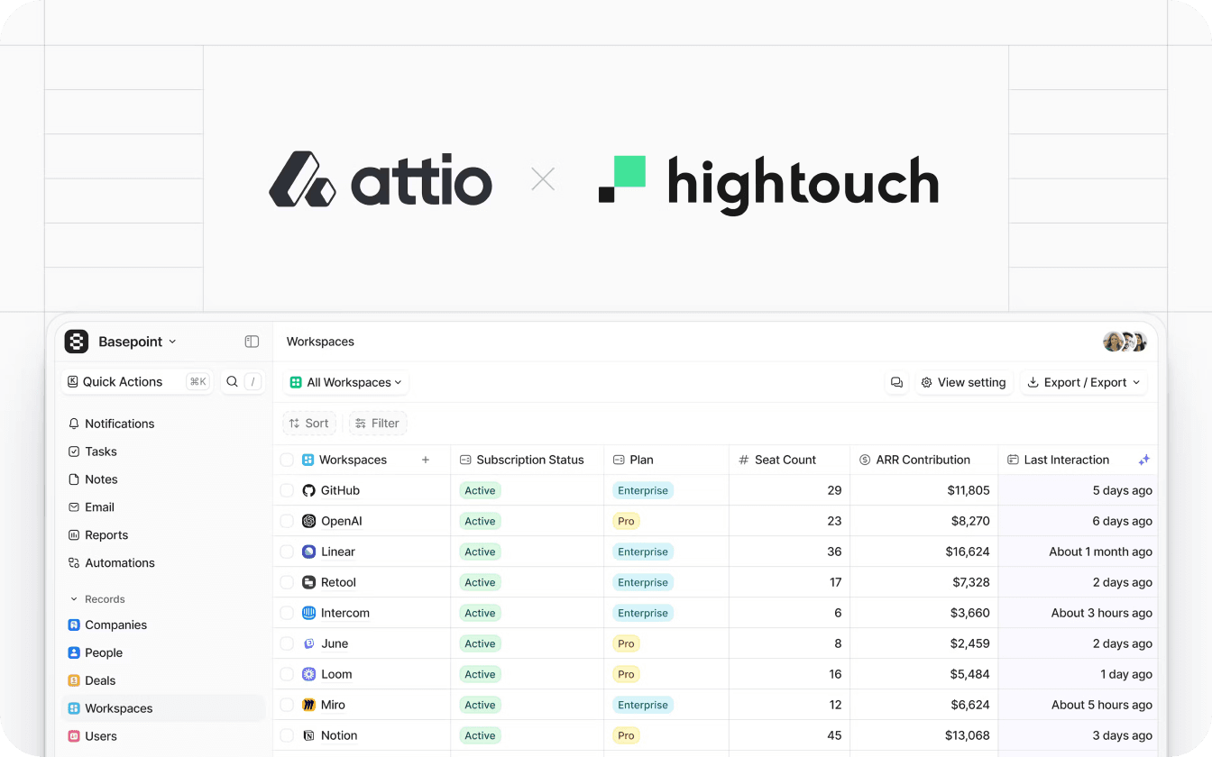Open the Export / Export dropdown
Screen dimensions: 1212x757
click(x=1084, y=382)
